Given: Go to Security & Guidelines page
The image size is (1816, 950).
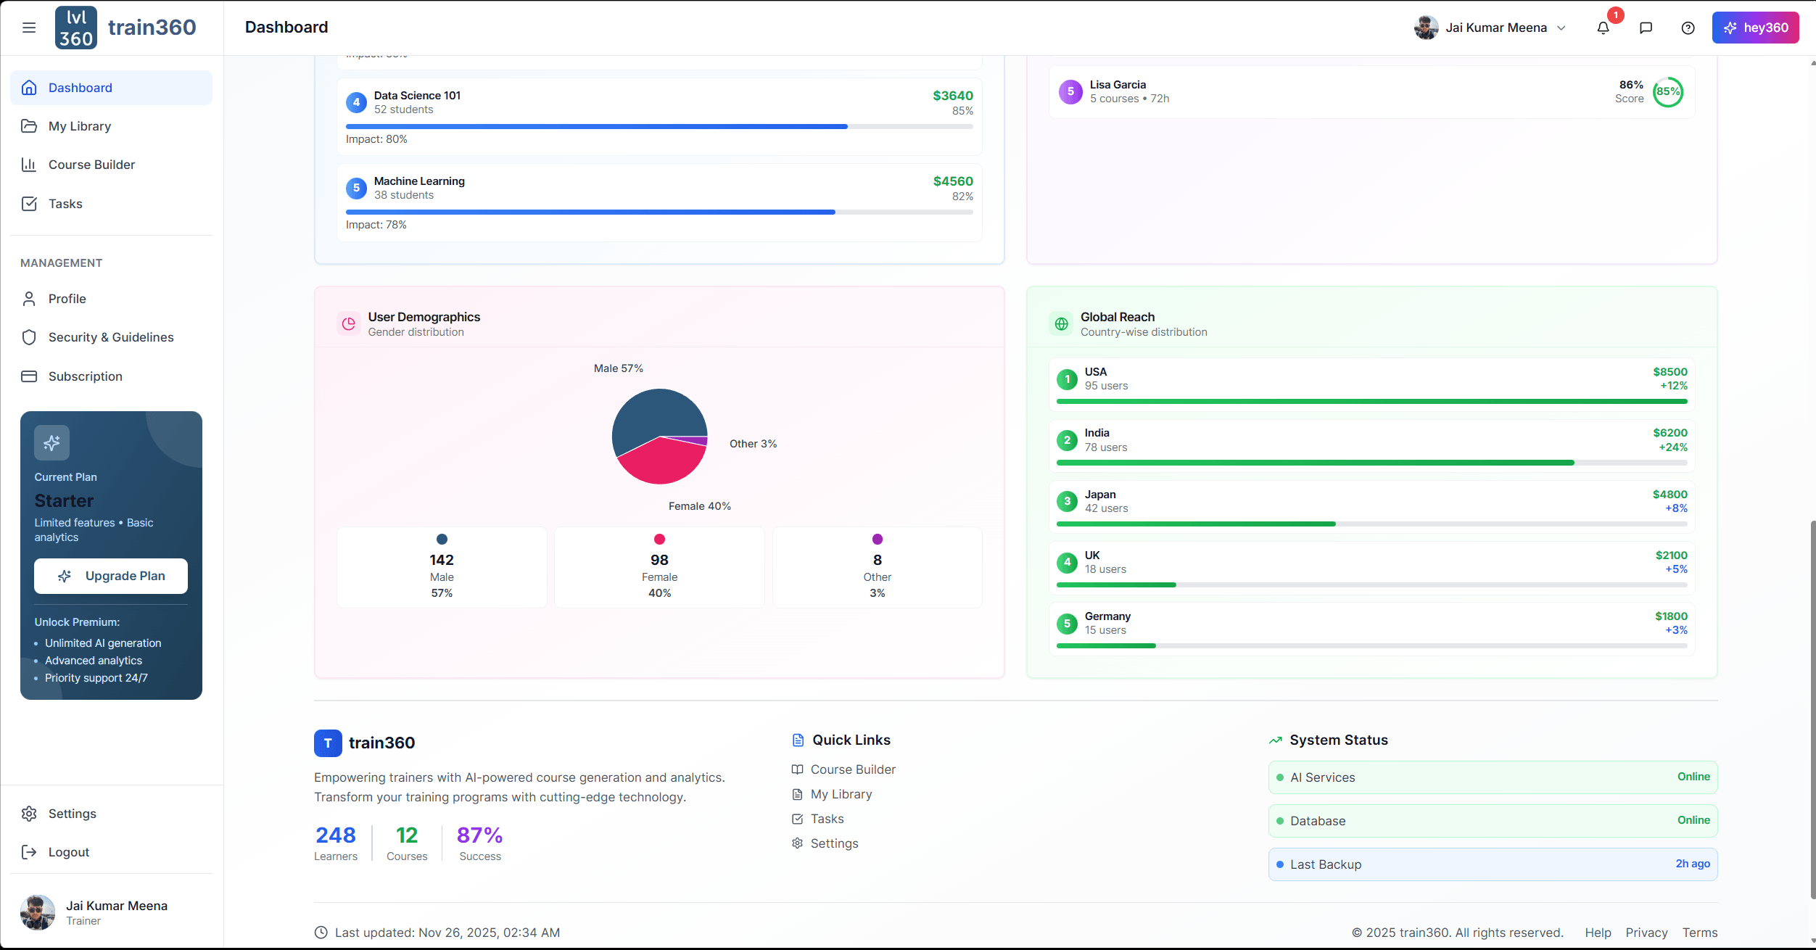Looking at the screenshot, I should (x=111, y=337).
